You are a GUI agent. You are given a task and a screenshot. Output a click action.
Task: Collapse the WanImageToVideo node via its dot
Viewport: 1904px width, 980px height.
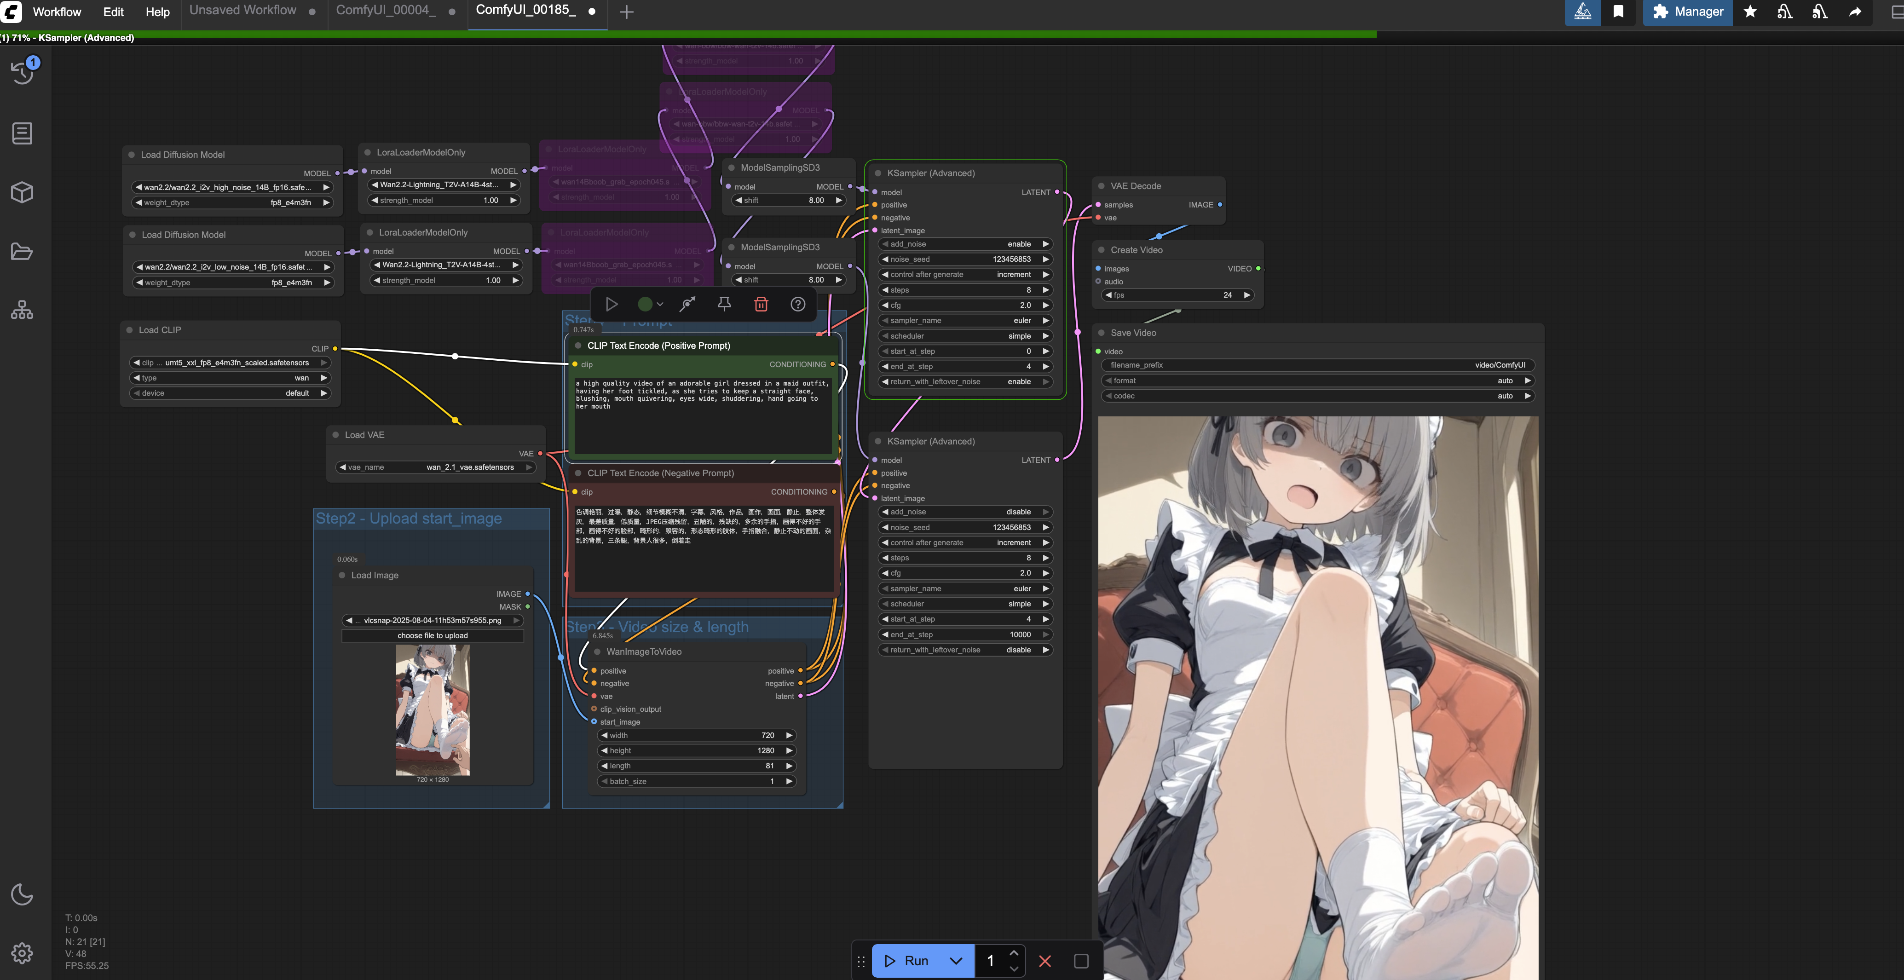[x=597, y=652]
